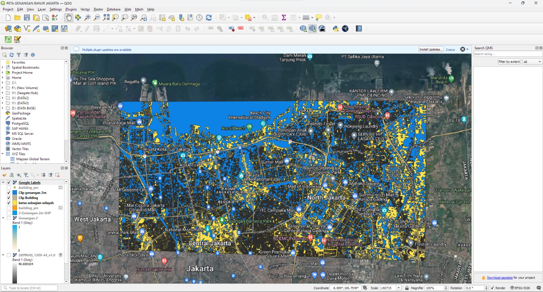Click the Download geodata link
543x292 pixels.
500,278
